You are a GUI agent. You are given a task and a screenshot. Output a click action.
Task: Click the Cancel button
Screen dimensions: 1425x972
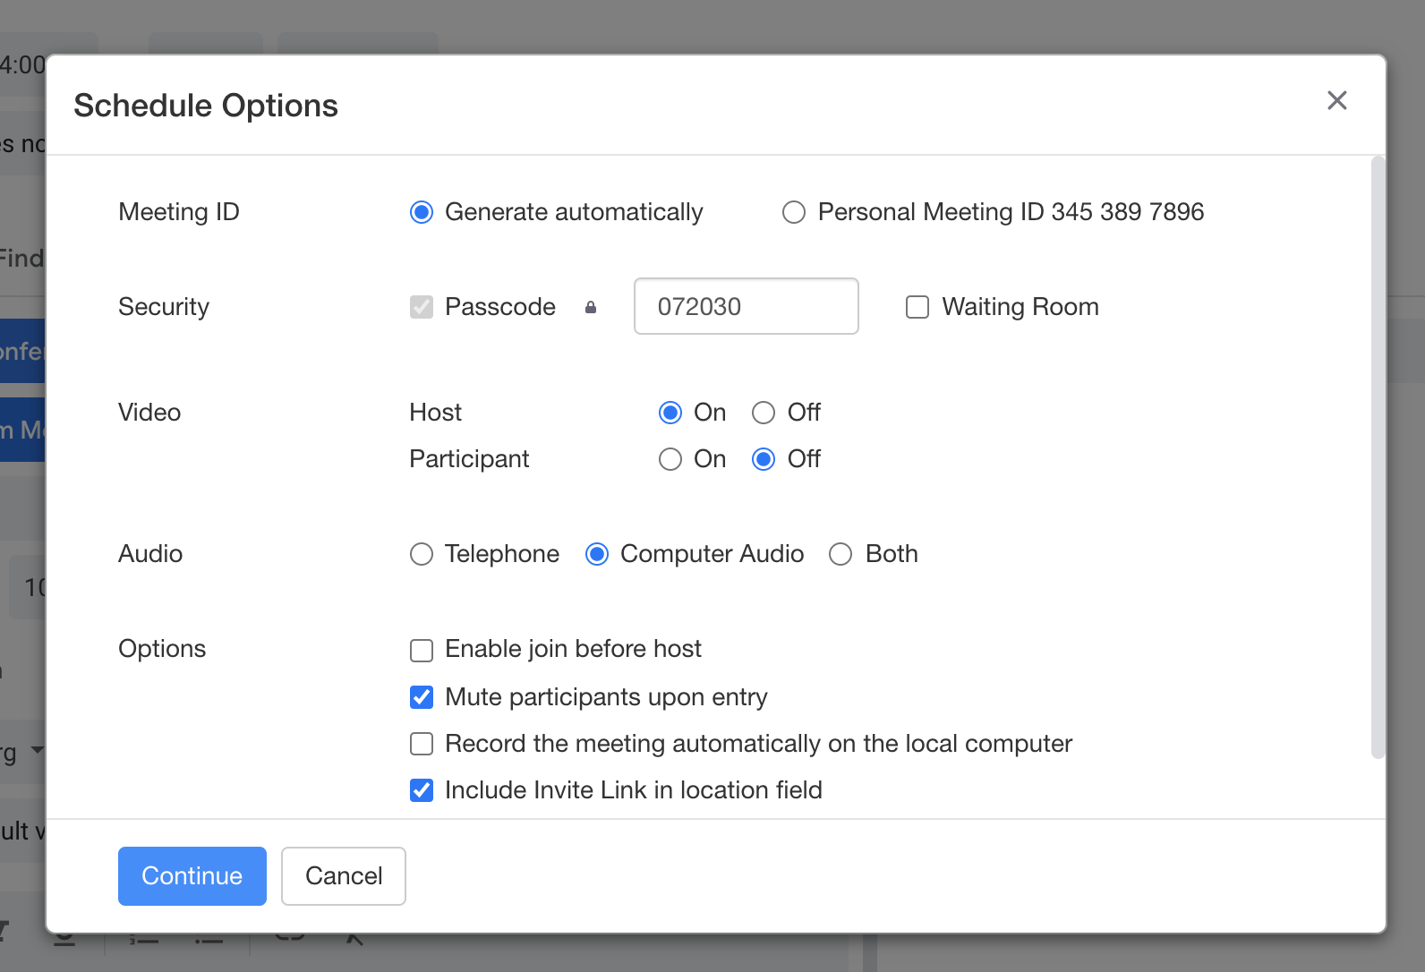pyautogui.click(x=344, y=876)
